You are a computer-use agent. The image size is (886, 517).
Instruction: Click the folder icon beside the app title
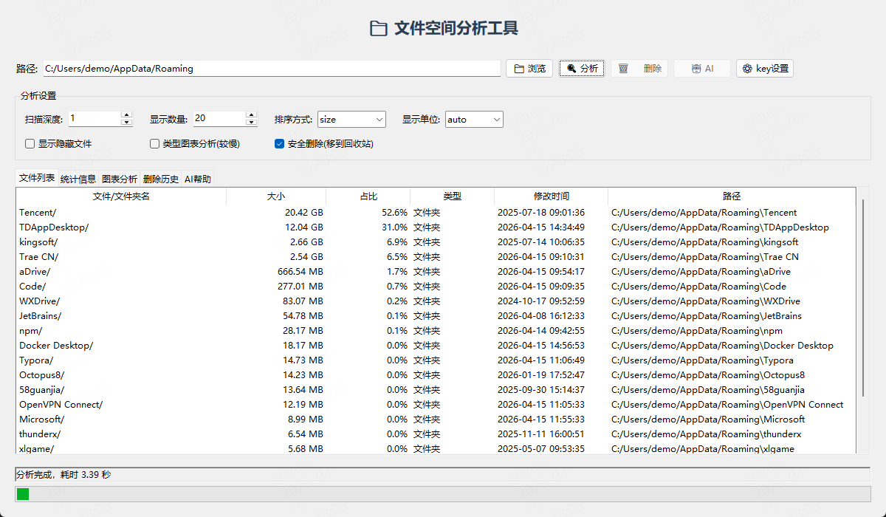[378, 29]
